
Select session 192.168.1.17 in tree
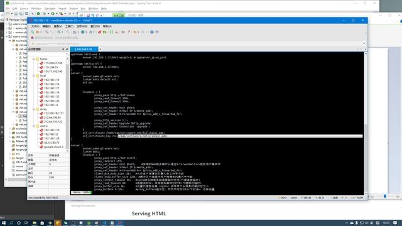(x=52, y=88)
